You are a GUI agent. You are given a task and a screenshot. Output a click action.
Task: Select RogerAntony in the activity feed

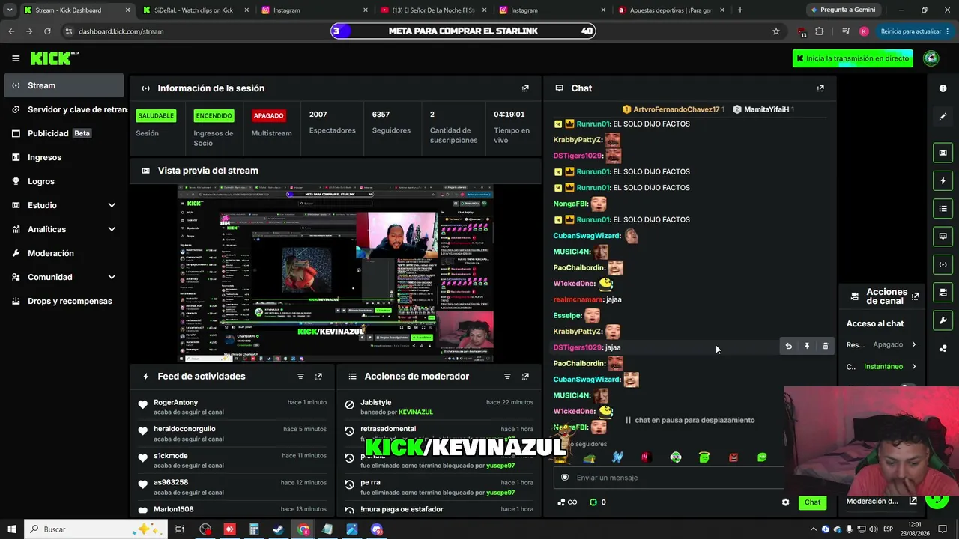click(x=176, y=403)
